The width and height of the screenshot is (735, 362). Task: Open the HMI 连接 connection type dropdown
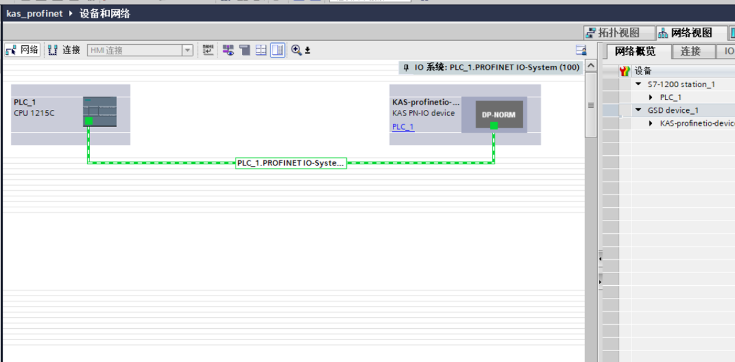click(187, 50)
